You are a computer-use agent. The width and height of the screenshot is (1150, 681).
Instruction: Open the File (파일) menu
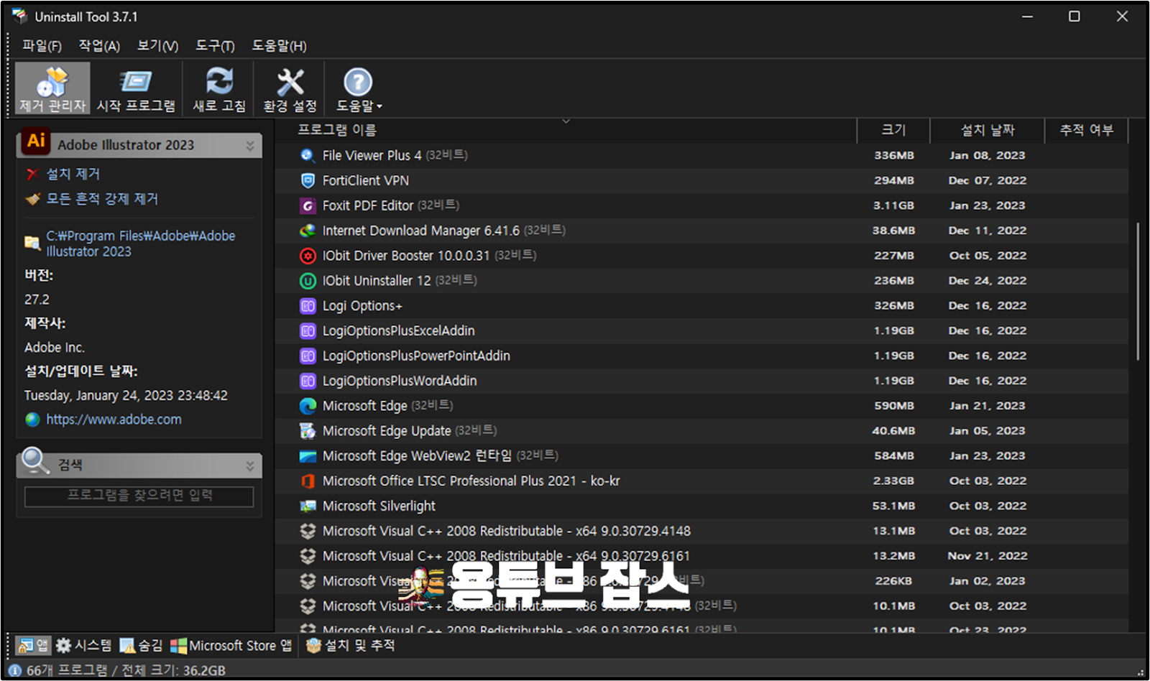tap(42, 46)
